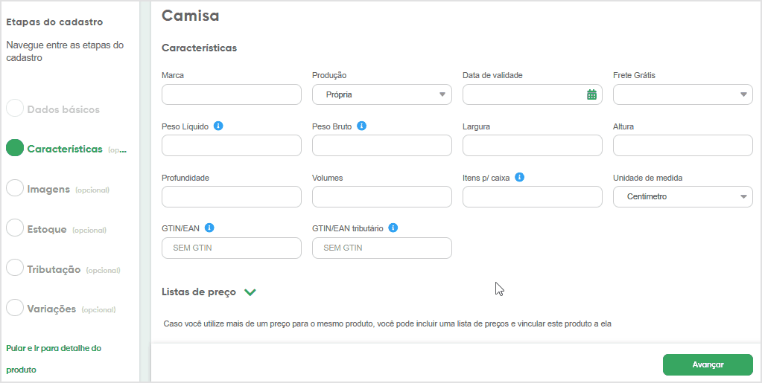Go to the Variações step label
Image resolution: width=762 pixels, height=383 pixels.
coord(51,309)
